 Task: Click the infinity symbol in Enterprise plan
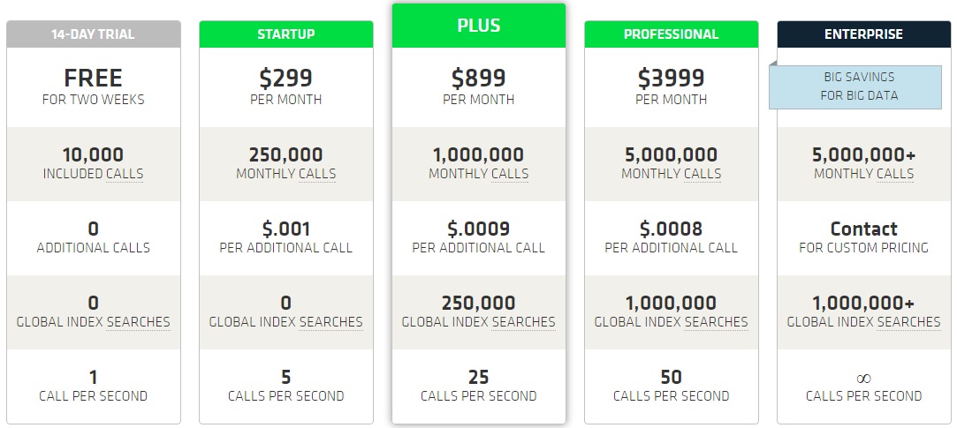tap(863, 379)
